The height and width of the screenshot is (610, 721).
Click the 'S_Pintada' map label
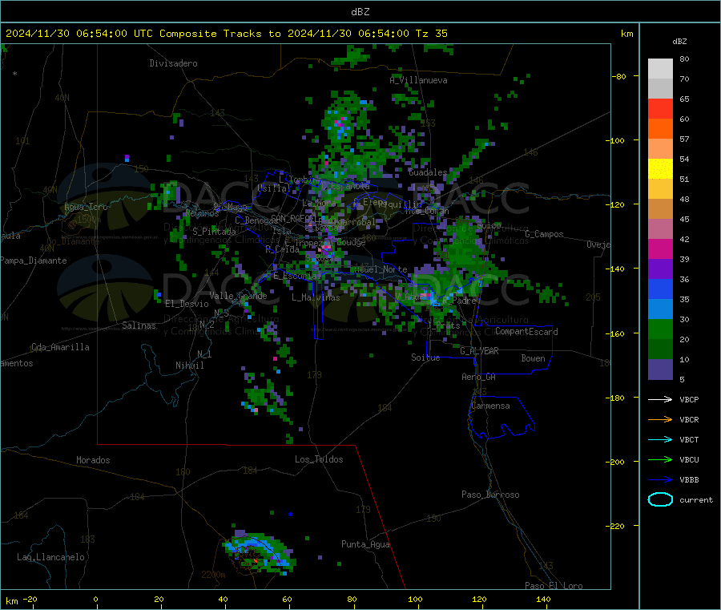point(214,232)
